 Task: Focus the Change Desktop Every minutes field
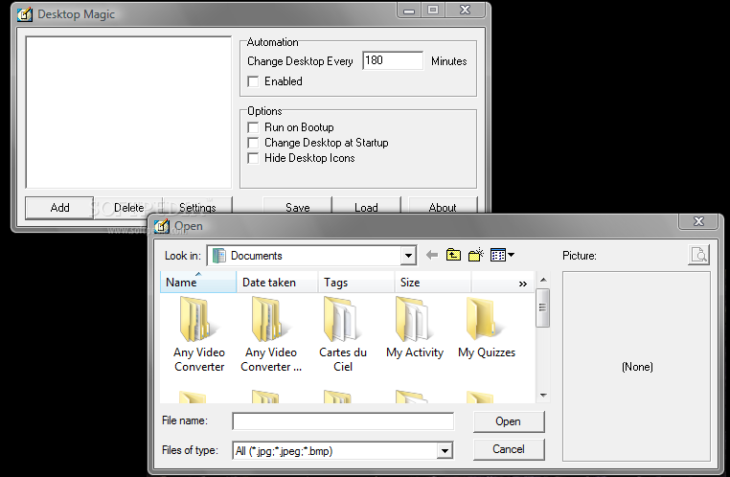pos(393,60)
